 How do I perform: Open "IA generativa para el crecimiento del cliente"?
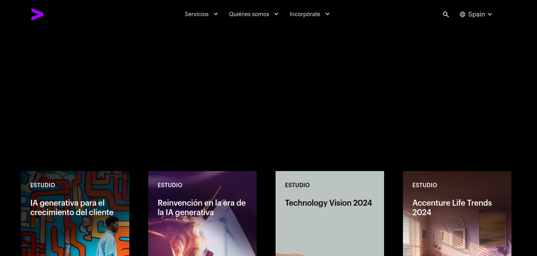click(x=72, y=208)
